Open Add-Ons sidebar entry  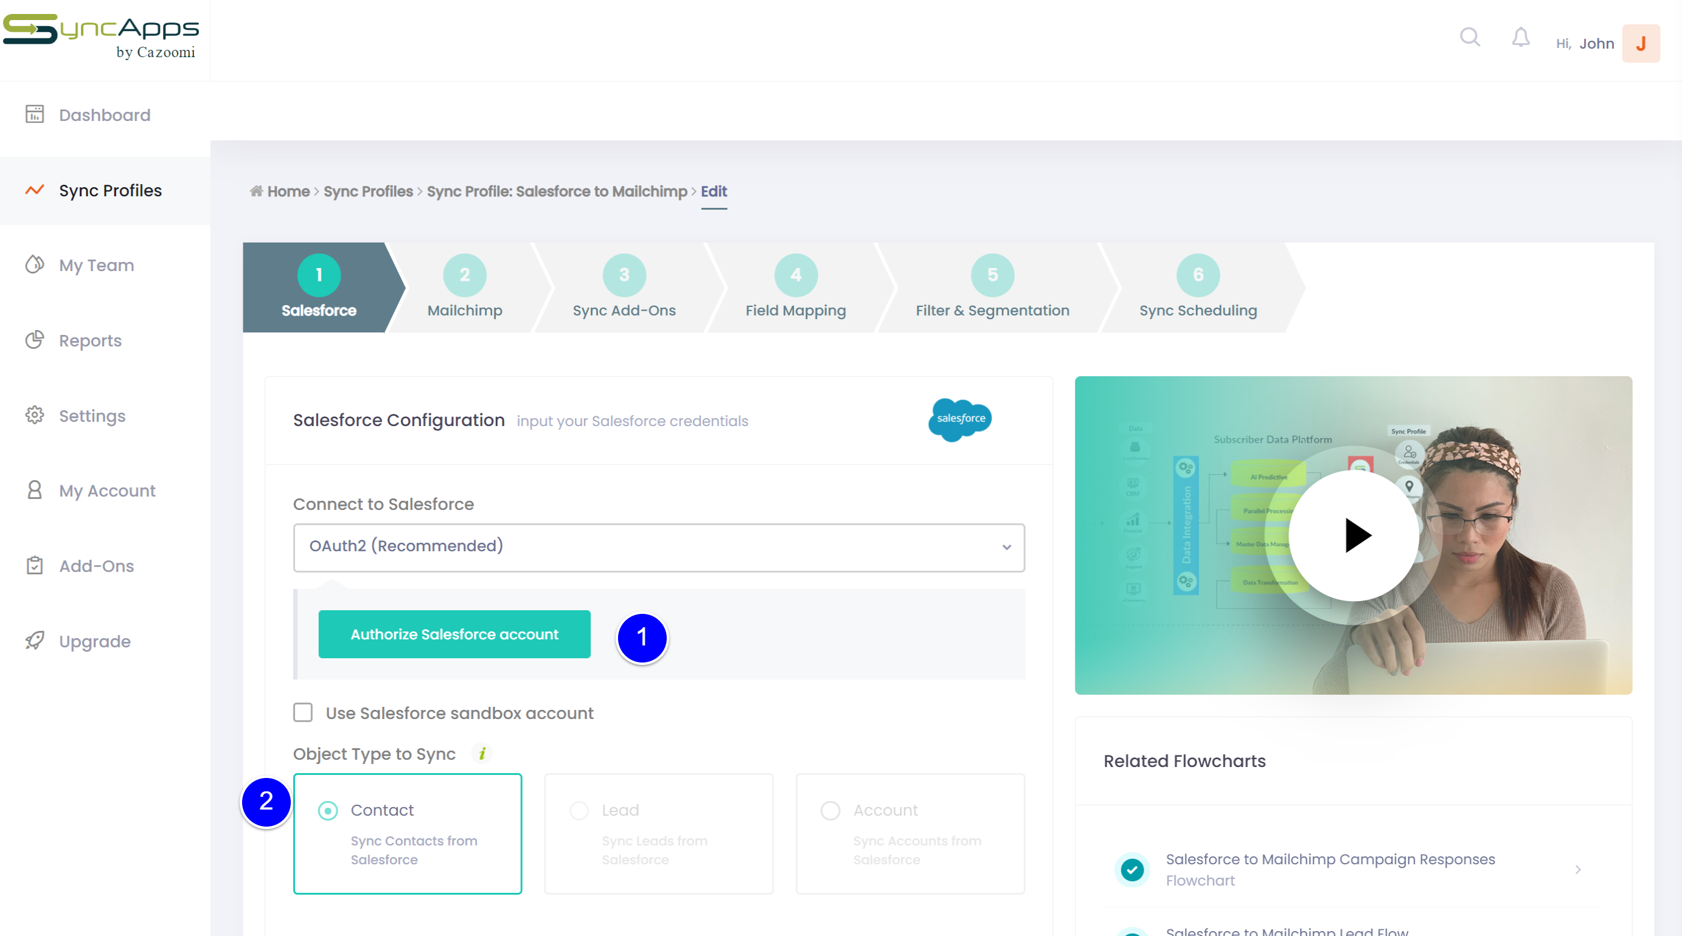(x=105, y=566)
